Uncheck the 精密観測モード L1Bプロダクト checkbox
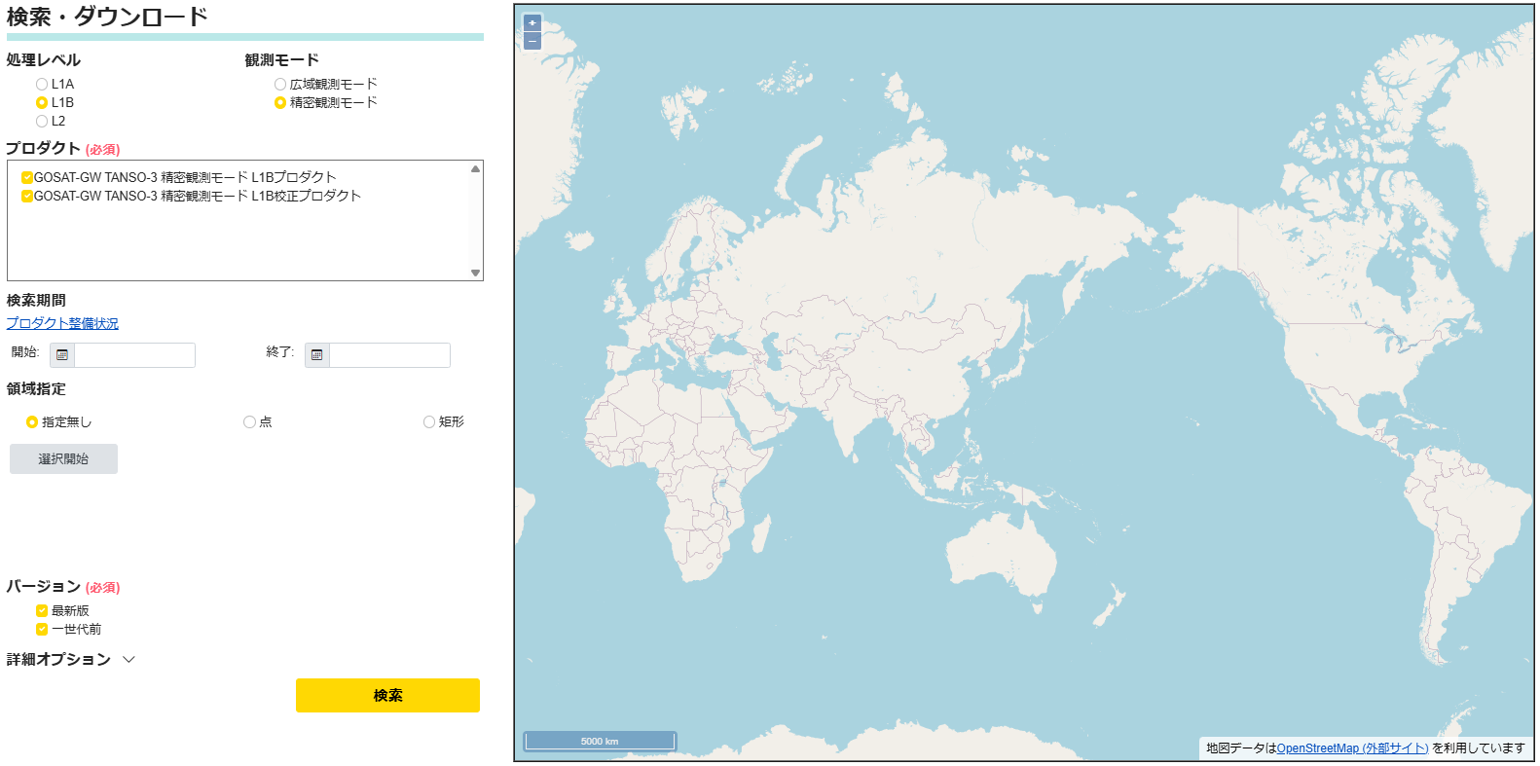This screenshot has width=1540, height=766. click(x=27, y=178)
